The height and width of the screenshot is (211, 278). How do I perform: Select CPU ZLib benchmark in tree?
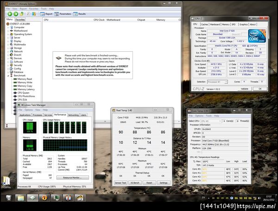point(22,99)
